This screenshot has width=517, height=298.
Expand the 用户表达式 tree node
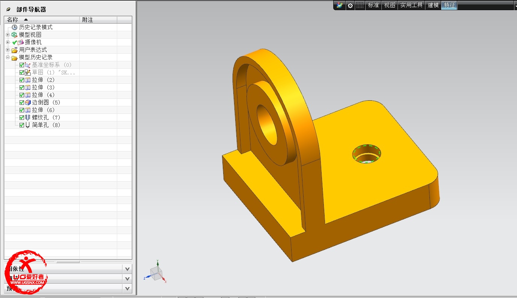(x=8, y=50)
